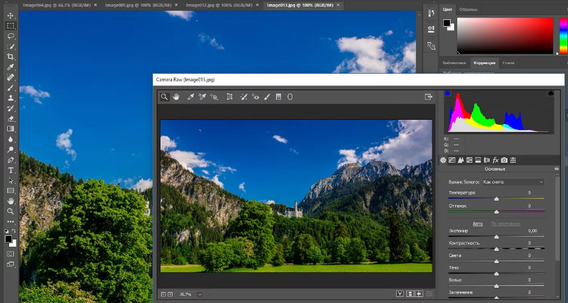Change screen mode from Photoshop toolbar
This screenshot has width=568, height=303.
click(10, 264)
